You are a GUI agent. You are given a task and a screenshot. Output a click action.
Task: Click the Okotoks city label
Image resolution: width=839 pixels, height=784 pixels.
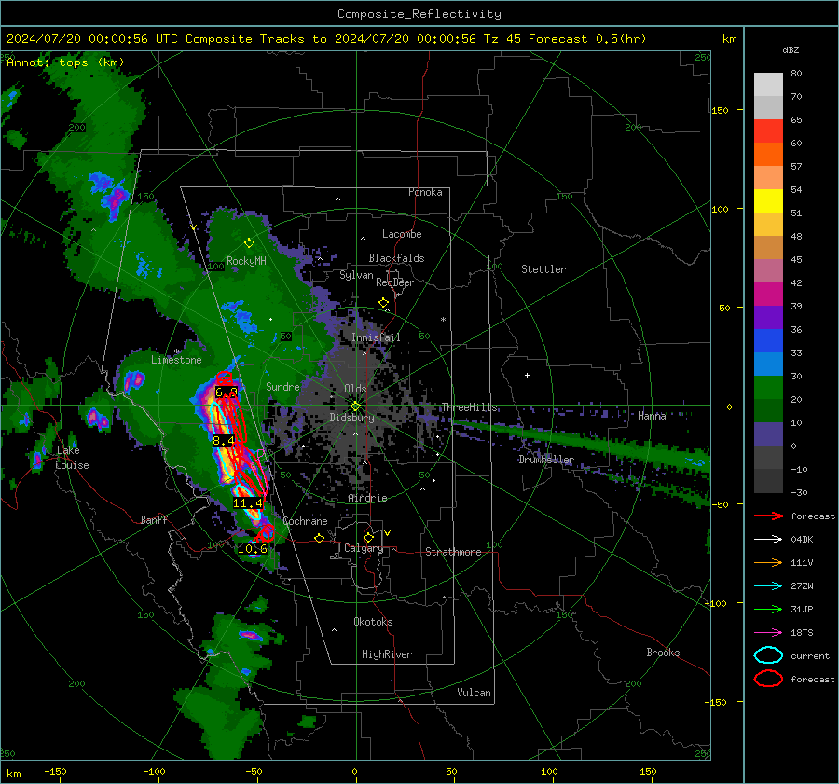tap(373, 622)
